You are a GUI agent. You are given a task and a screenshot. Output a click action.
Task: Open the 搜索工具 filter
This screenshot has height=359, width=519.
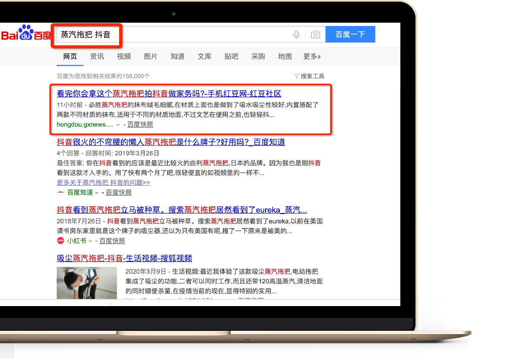(309, 76)
